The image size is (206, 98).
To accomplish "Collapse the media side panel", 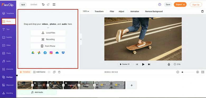I will [81, 39].
